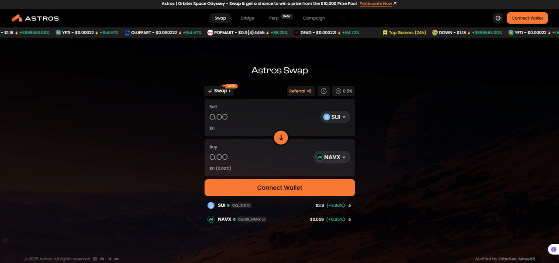Image resolution: width=559 pixels, height=263 pixels.
Task: Click the POPMART ticker entry
Action: 248,33
